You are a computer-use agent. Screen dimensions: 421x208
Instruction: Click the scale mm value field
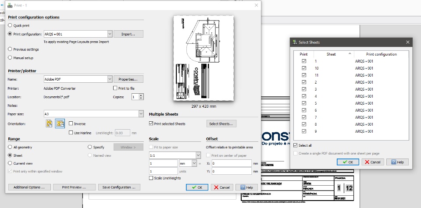pos(163,163)
